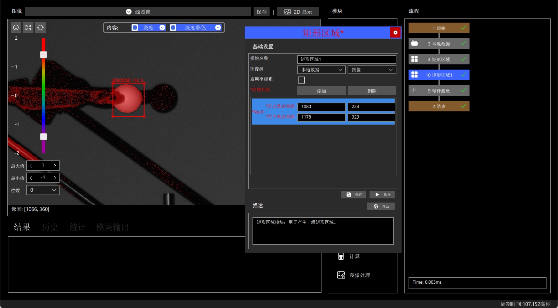
Task: Open the 本地数据 image source dropdown
Action: pos(321,70)
